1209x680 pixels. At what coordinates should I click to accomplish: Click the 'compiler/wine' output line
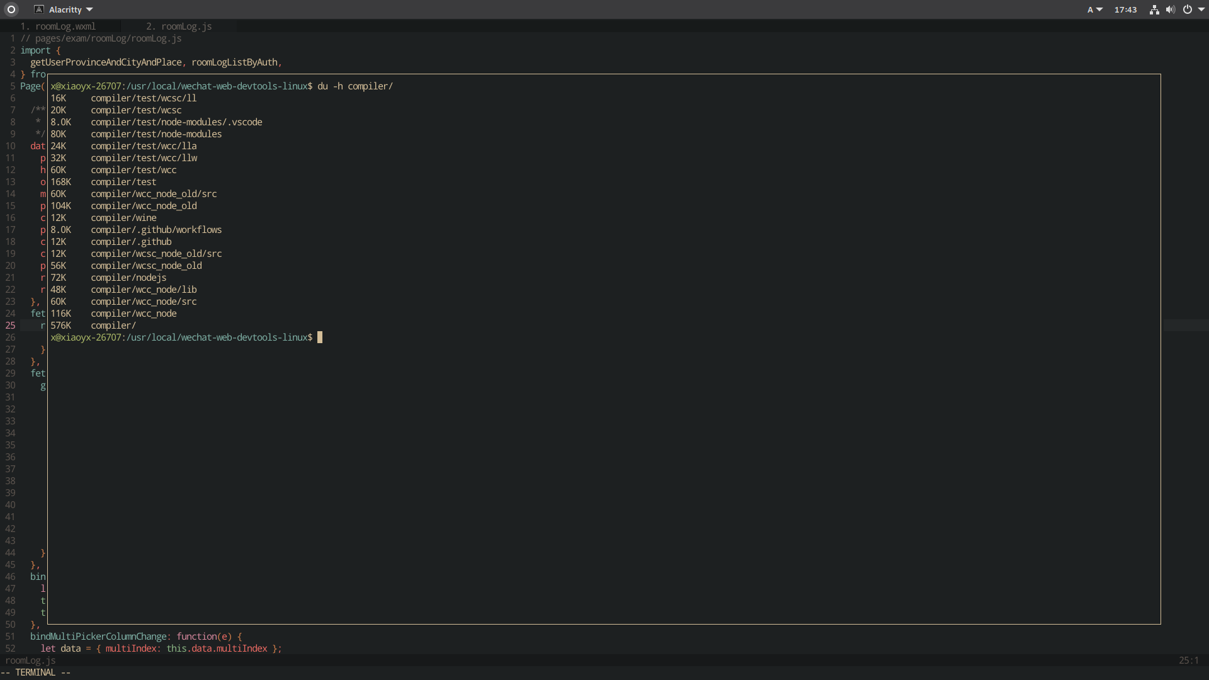click(x=123, y=218)
